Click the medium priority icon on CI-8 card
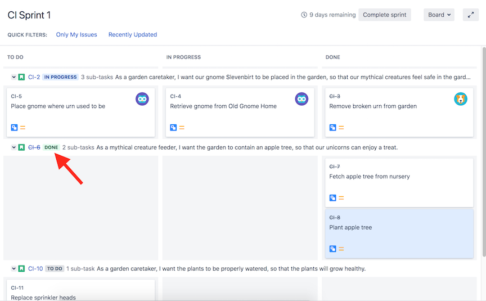Screen dimensions: 486x301 [x=341, y=249]
